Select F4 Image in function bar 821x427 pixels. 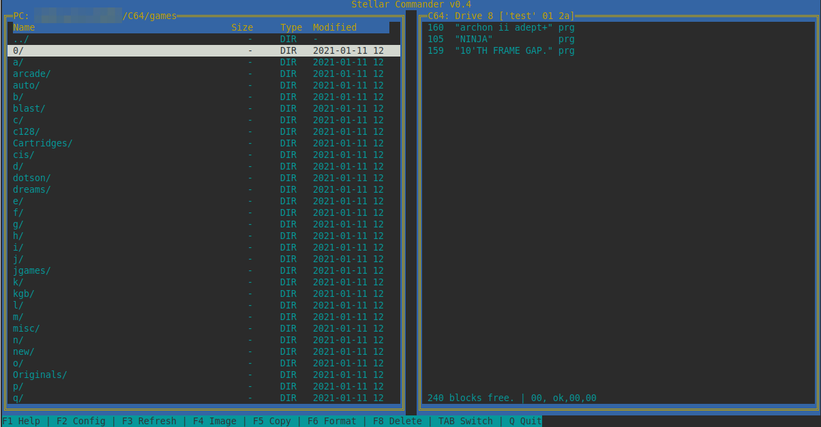click(214, 421)
